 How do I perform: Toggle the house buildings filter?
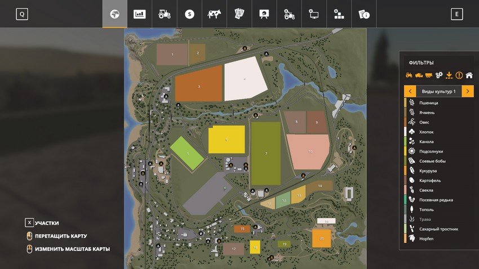469,75
